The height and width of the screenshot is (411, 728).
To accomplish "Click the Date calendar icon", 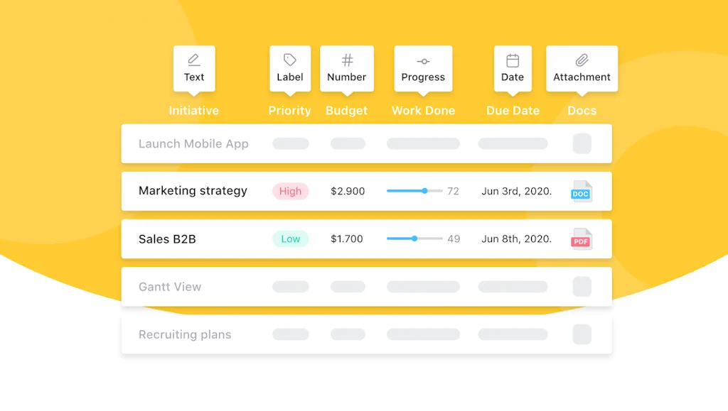I will pos(513,60).
